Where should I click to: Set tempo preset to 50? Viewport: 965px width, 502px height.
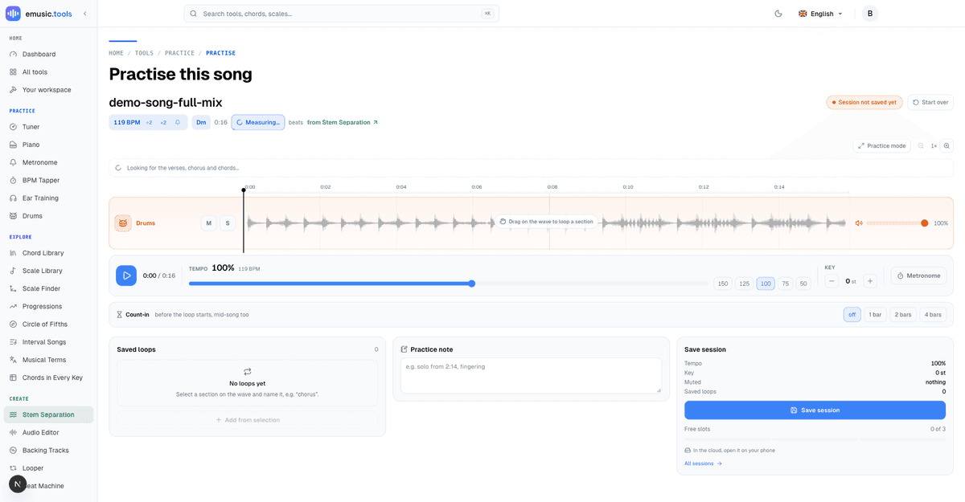(x=803, y=284)
